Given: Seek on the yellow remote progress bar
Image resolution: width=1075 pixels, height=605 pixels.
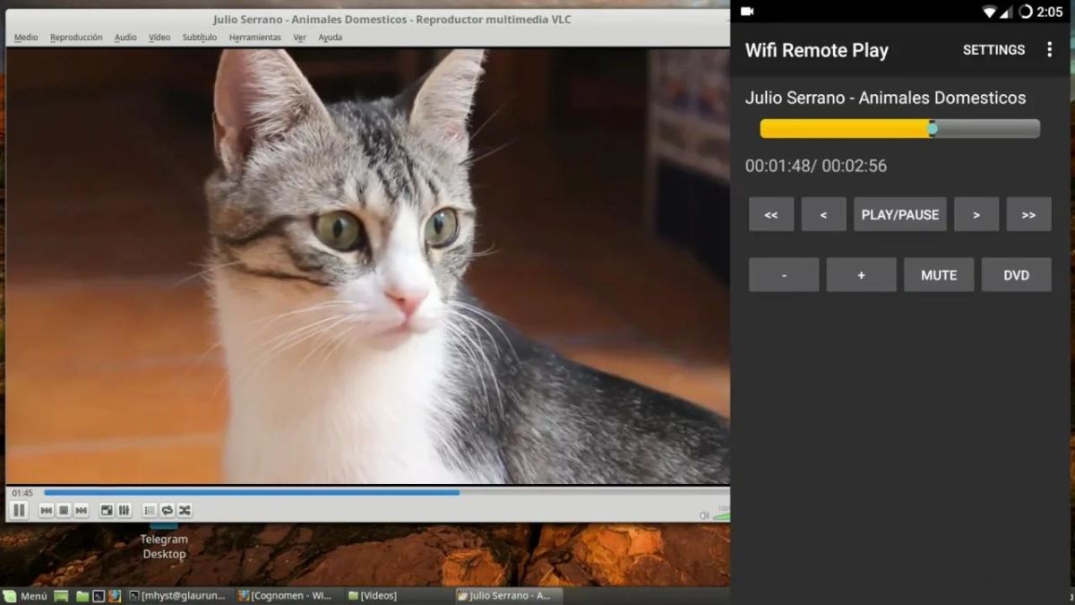Looking at the screenshot, I should (x=899, y=128).
